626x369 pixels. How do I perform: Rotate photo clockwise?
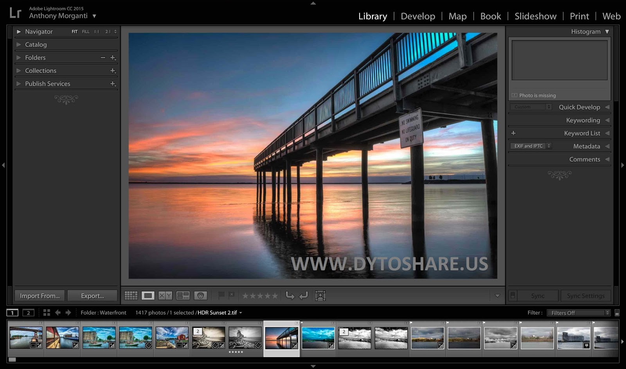pyautogui.click(x=304, y=296)
